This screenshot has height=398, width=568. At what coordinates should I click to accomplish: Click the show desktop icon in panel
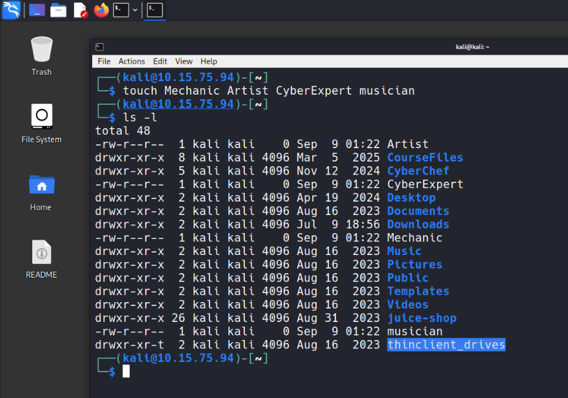(x=37, y=10)
